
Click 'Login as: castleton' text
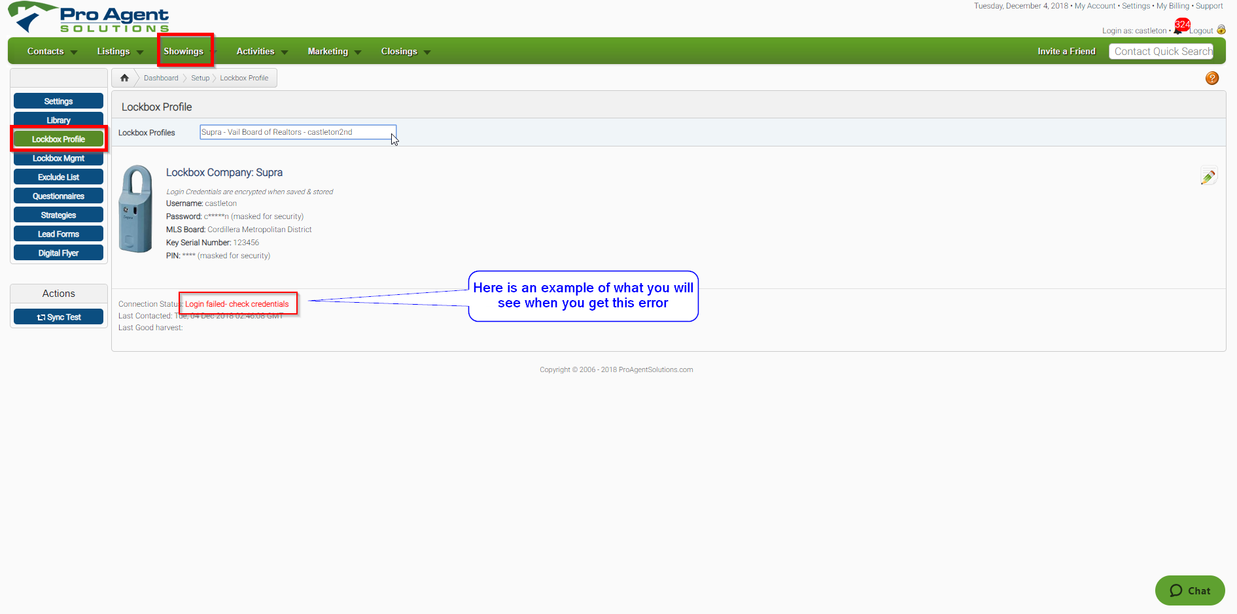pos(1134,31)
